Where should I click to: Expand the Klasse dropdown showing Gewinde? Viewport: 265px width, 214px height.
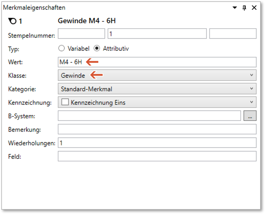click(x=251, y=76)
